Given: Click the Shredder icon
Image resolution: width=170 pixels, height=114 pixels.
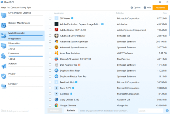Looking at the screenshot, I should click(4, 86).
